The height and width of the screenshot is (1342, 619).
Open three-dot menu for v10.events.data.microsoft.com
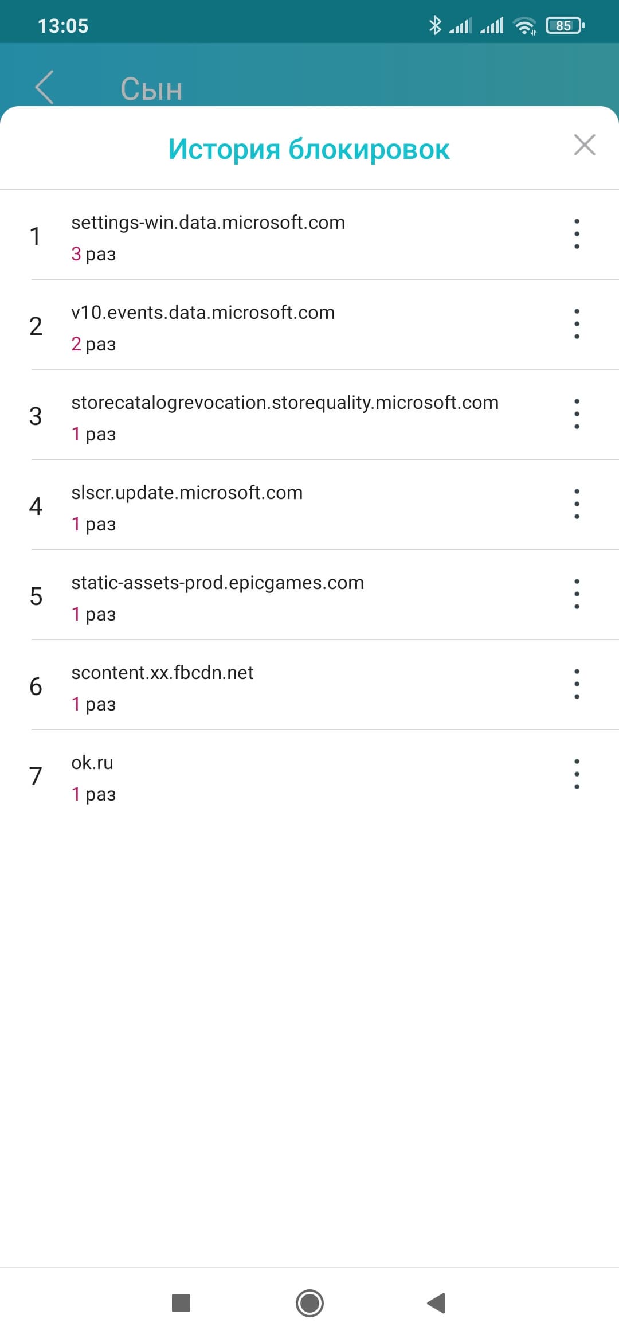click(577, 324)
